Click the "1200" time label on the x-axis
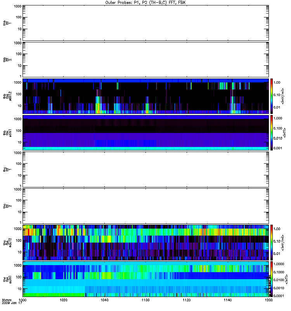 pyautogui.click(x=268, y=300)
